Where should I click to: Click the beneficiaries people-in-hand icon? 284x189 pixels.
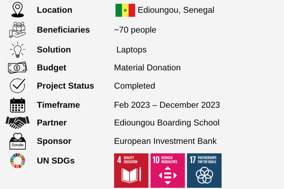[x=17, y=30]
